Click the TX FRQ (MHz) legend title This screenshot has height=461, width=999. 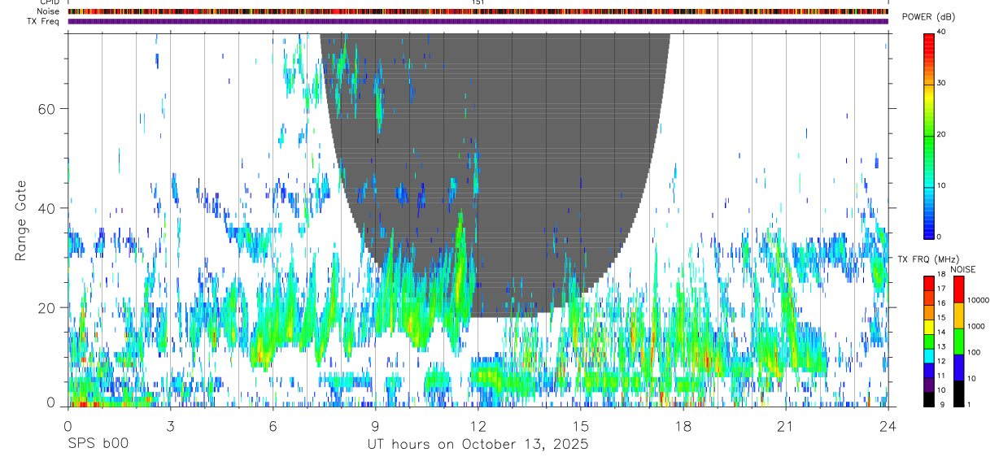coord(929,259)
